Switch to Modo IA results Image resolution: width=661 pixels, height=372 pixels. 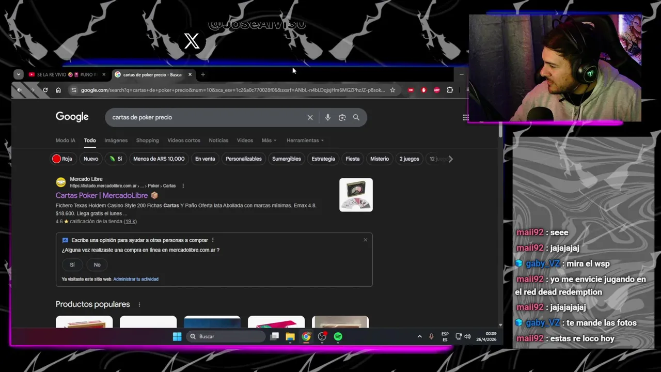click(65, 141)
